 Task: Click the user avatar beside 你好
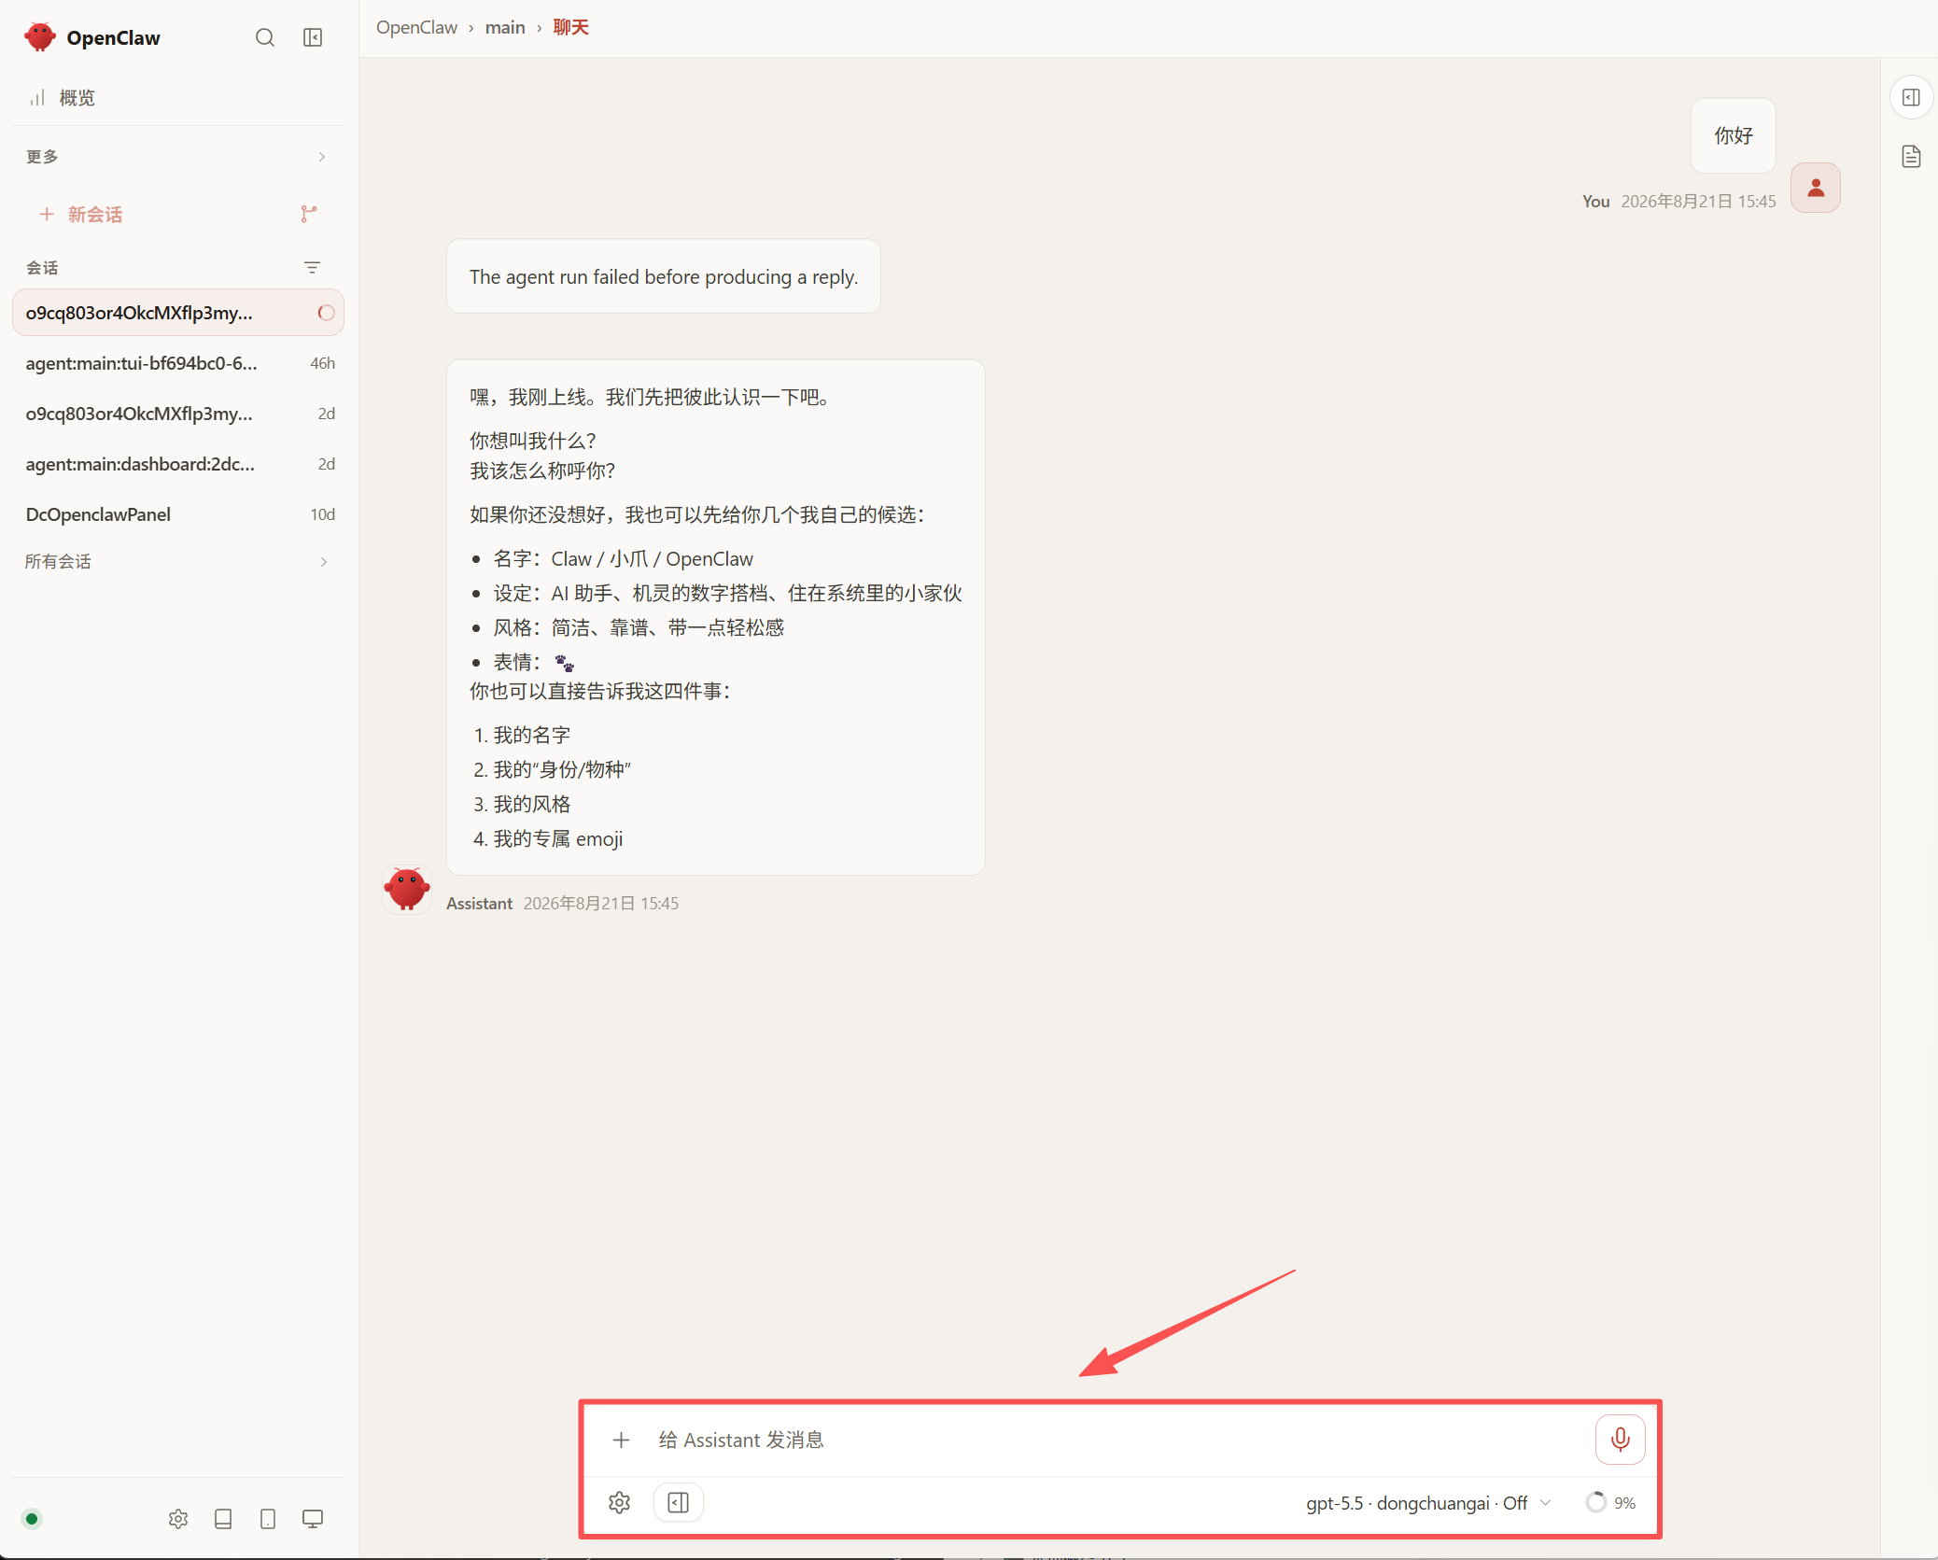point(1816,189)
